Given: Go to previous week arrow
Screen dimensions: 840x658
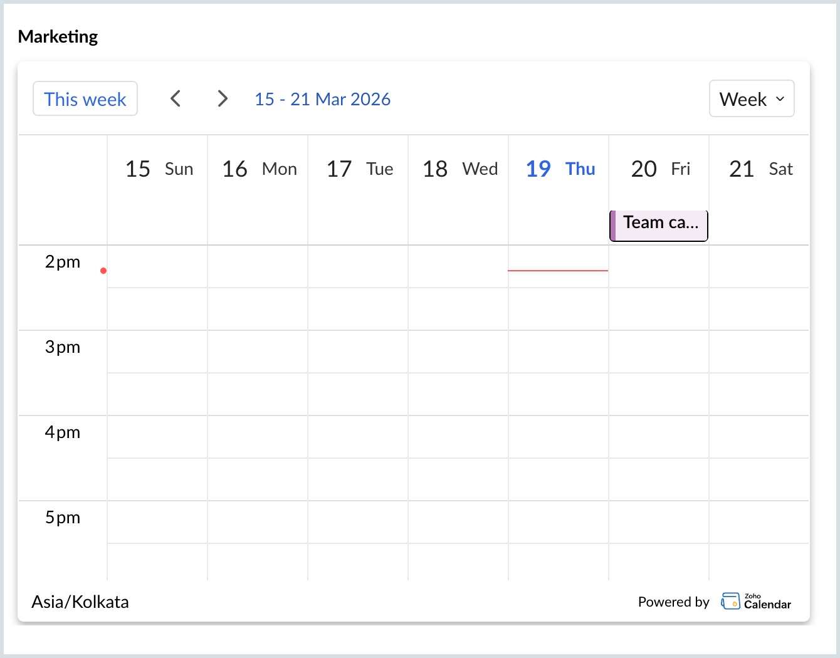Looking at the screenshot, I should 176,99.
